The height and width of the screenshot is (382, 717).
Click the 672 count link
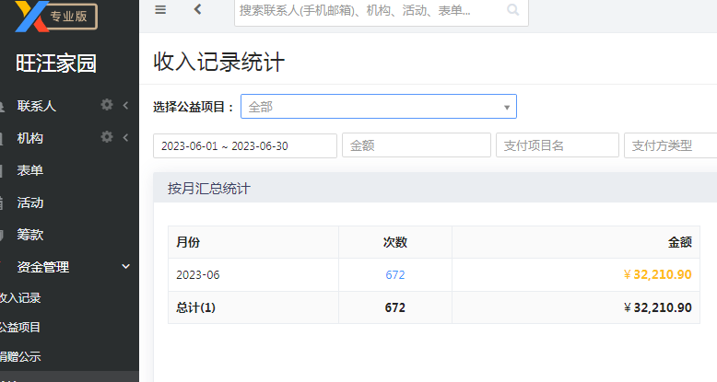(x=395, y=274)
